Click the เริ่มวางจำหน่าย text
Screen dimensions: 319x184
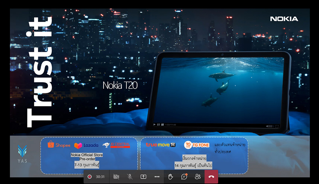tap(194, 158)
